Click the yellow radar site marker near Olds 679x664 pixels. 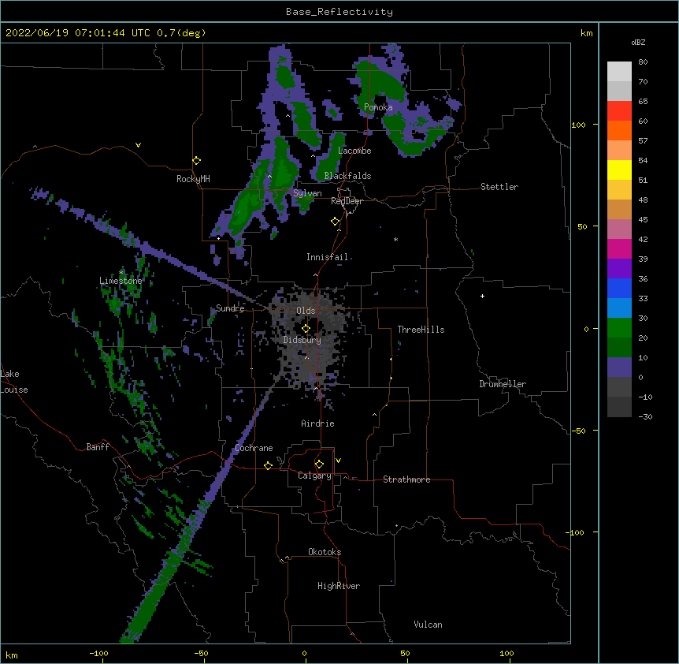[x=306, y=329]
